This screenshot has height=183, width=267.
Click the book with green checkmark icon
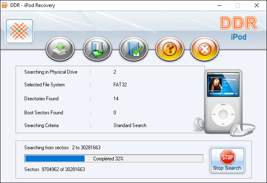click(x=133, y=49)
